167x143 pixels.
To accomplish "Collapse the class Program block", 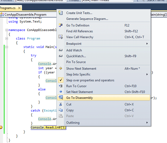I will (x=7, y=39).
